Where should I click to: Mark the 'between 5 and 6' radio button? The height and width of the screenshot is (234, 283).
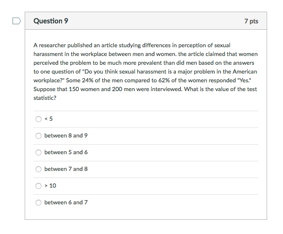pyautogui.click(x=39, y=153)
